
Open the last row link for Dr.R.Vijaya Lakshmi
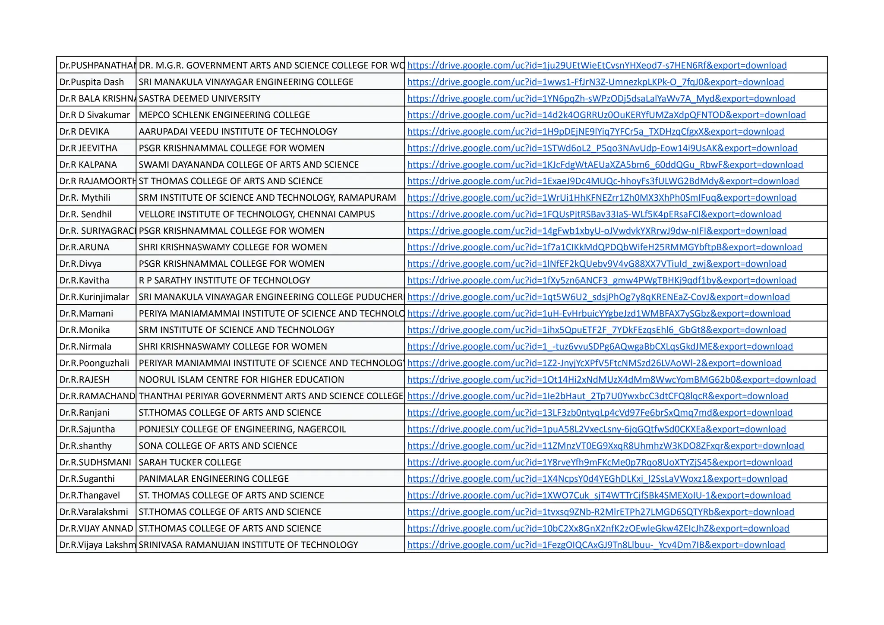(x=596, y=545)
